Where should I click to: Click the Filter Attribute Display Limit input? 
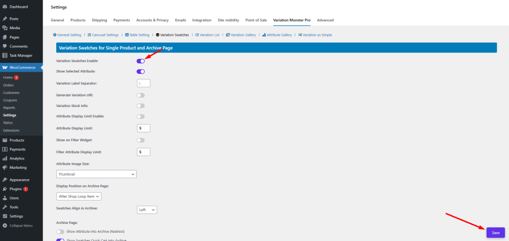tap(144, 152)
